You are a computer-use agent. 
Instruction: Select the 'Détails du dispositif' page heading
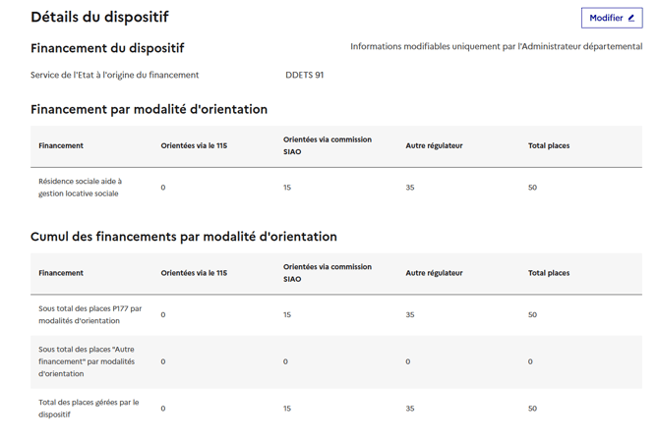tap(99, 17)
